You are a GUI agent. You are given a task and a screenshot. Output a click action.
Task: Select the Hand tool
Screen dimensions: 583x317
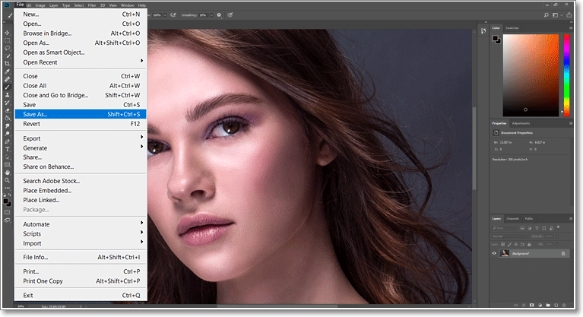point(7,173)
